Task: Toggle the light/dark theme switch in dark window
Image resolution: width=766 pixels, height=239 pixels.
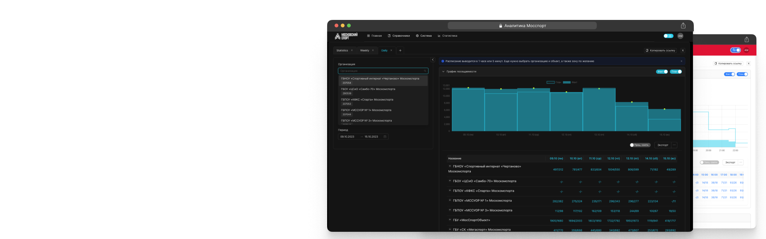Action: click(x=668, y=36)
